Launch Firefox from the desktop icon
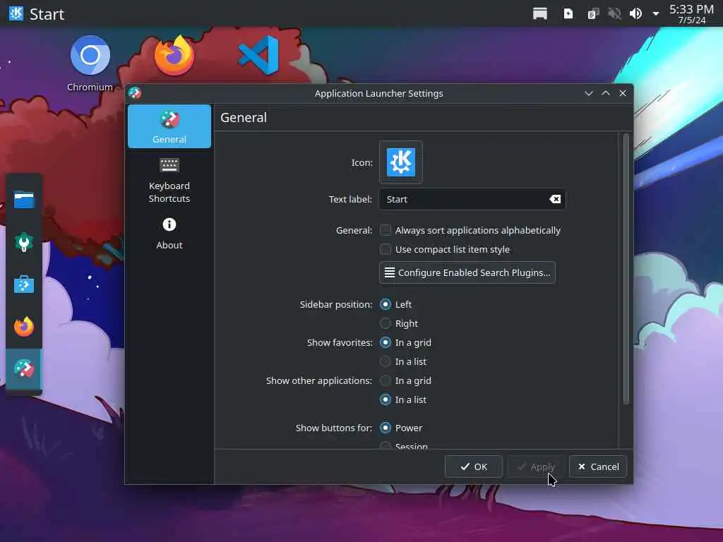This screenshot has height=542, width=723. tap(174, 55)
